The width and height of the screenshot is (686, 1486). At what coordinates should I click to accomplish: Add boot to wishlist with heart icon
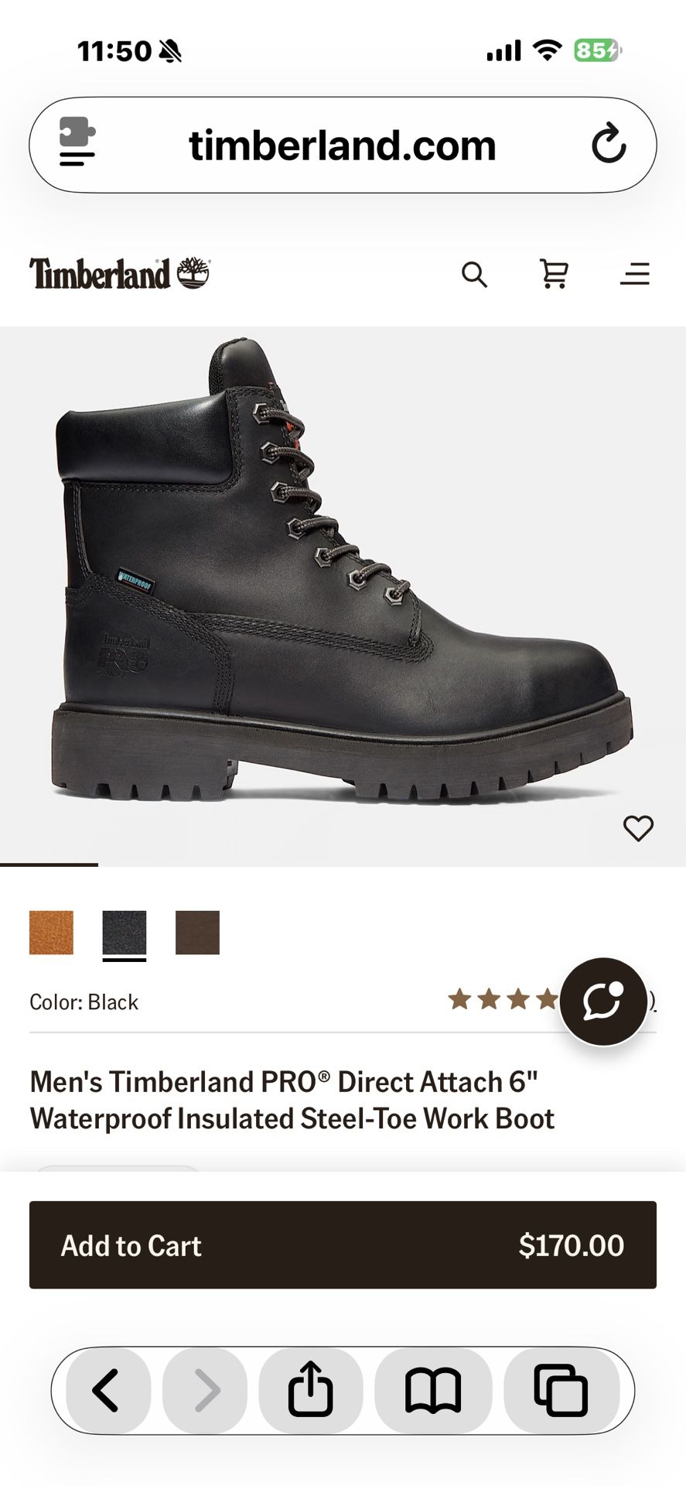pos(638,828)
